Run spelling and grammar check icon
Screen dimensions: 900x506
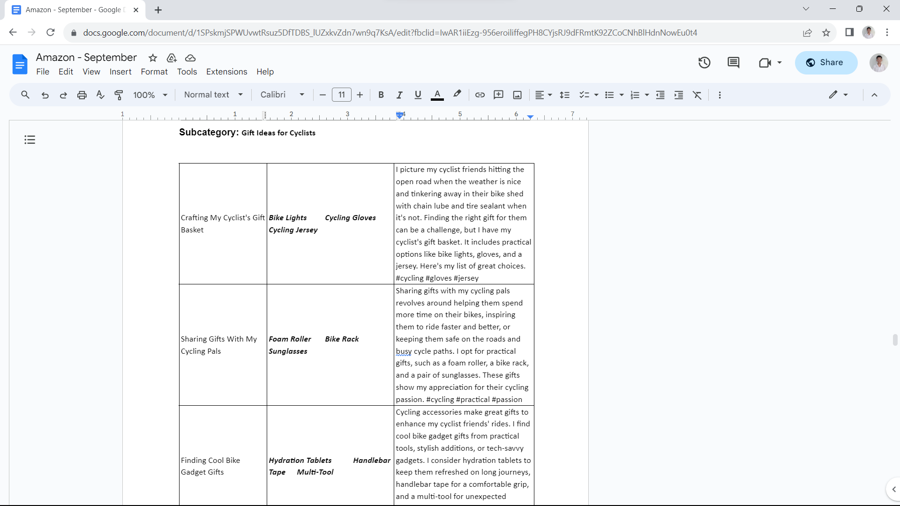100,95
